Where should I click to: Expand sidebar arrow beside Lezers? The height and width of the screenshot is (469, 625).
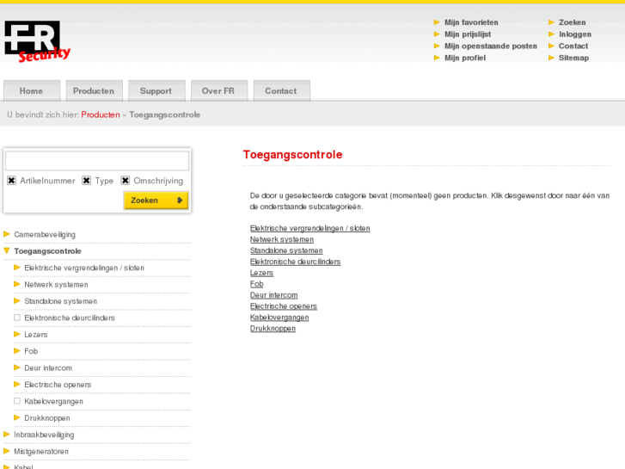click(x=16, y=334)
